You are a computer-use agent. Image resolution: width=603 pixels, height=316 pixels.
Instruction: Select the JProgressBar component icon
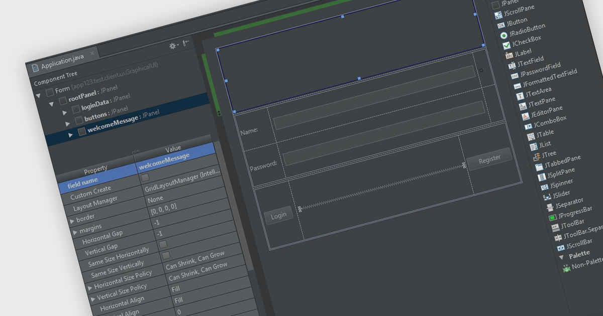coord(552,218)
